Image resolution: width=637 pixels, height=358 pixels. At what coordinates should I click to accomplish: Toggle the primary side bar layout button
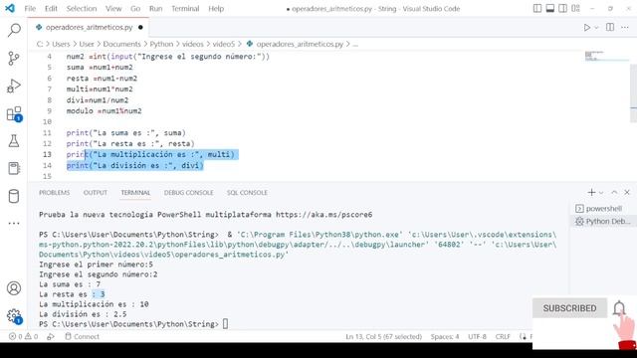pyautogui.click(x=537, y=8)
